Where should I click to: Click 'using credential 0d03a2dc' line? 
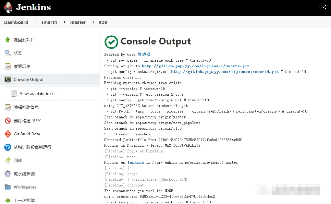[x=160, y=197]
